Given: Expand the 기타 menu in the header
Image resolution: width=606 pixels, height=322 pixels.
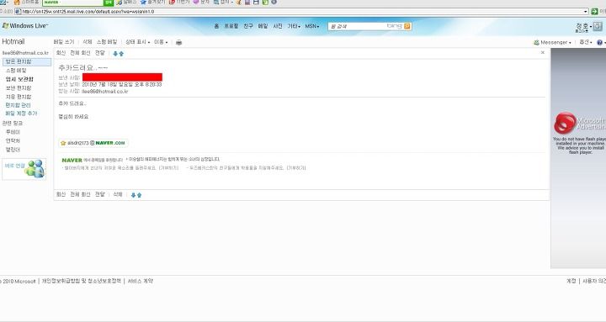Looking at the screenshot, I should 294,26.
